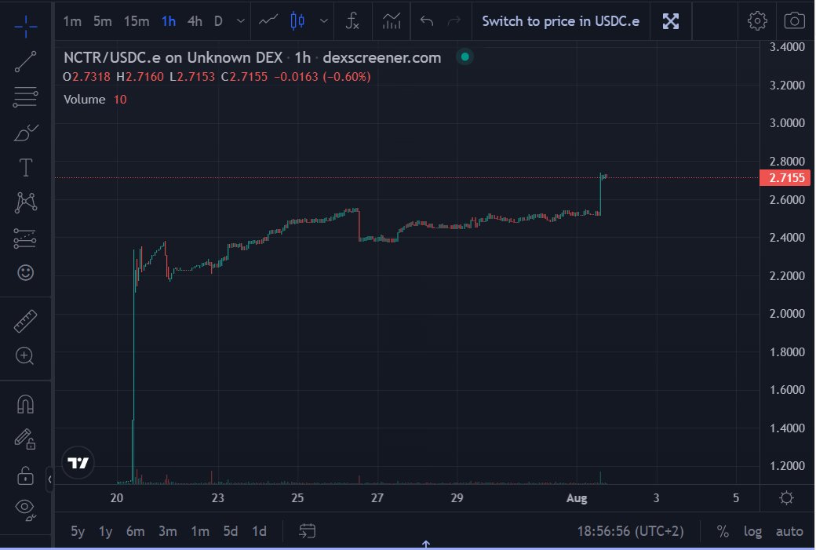
Task: Open the XABCD pattern tool
Action: coord(25,202)
